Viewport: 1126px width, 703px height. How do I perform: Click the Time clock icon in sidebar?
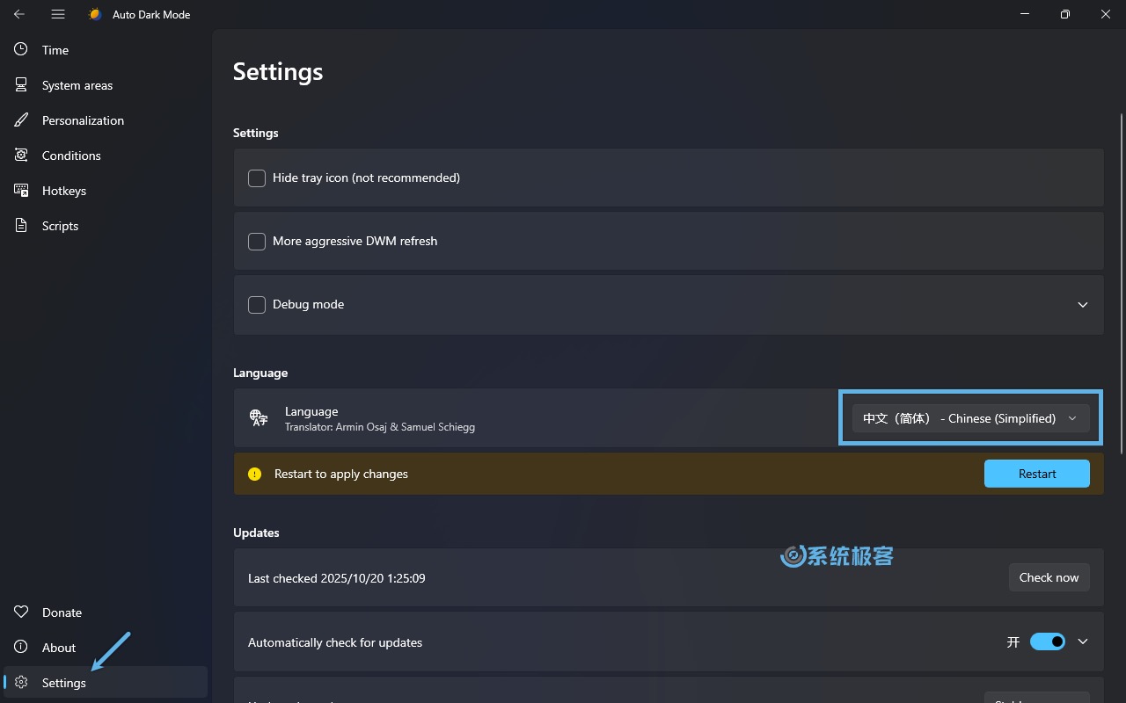[21, 50]
